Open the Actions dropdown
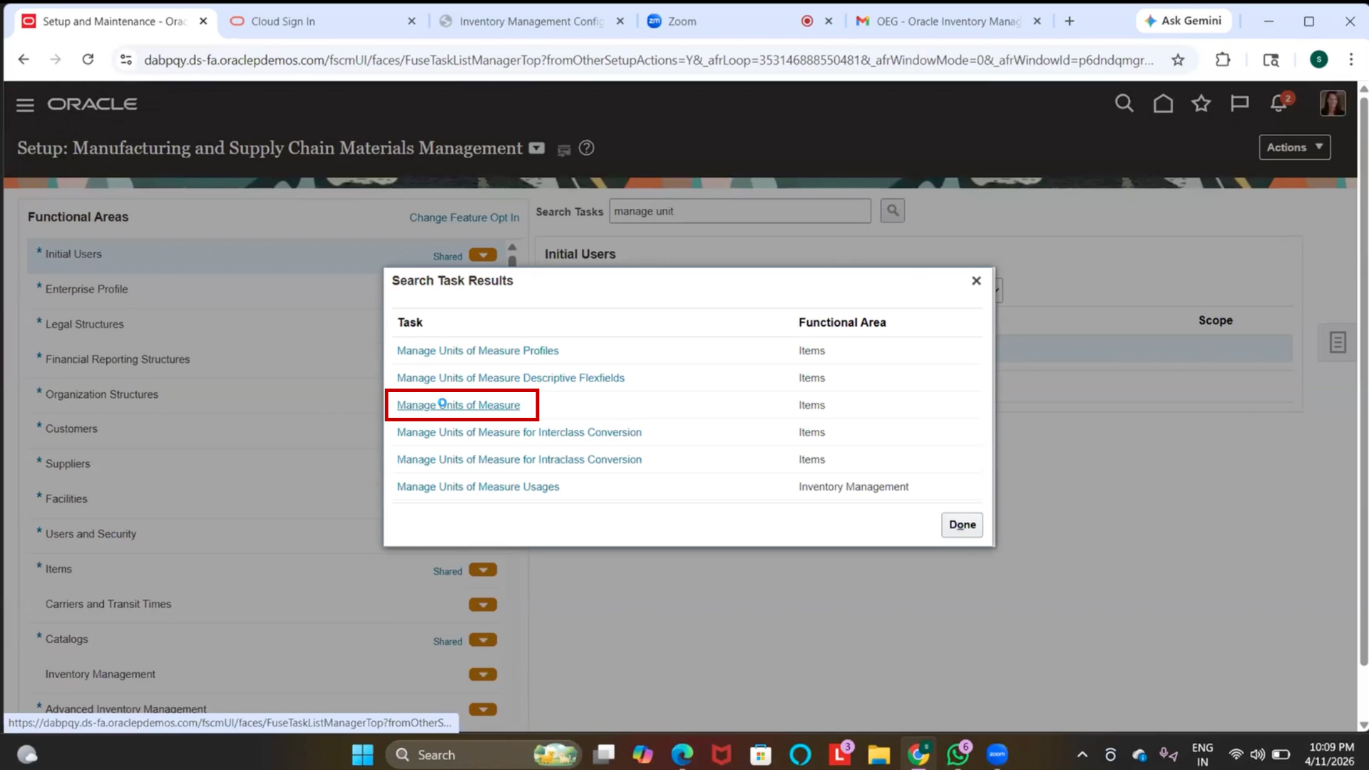 click(1294, 148)
